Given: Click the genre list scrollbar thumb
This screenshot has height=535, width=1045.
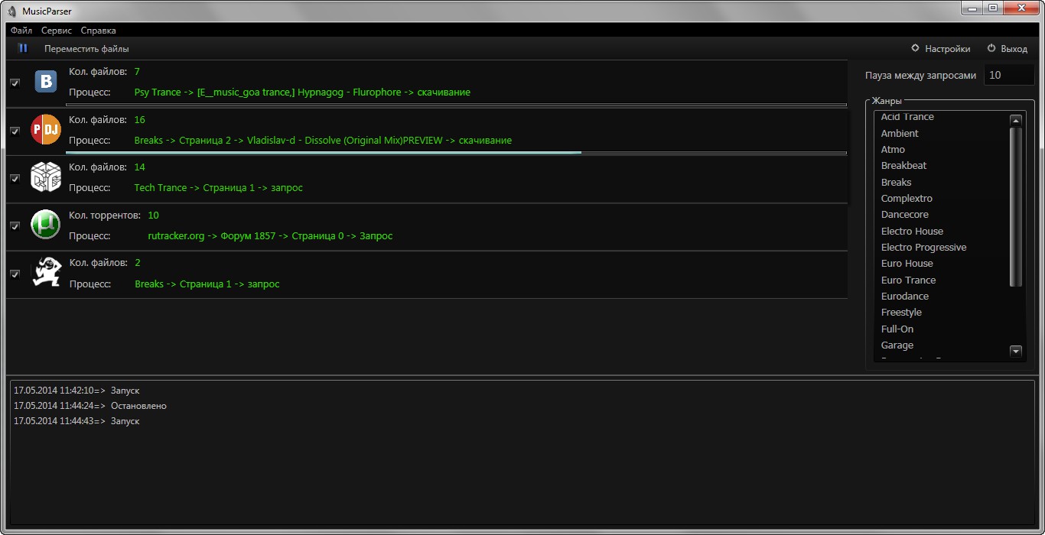Looking at the screenshot, I should click(1016, 207).
